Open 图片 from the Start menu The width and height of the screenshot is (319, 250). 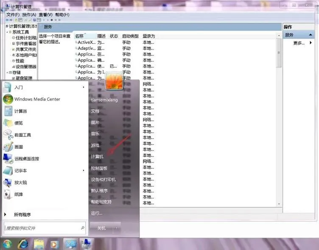95,122
